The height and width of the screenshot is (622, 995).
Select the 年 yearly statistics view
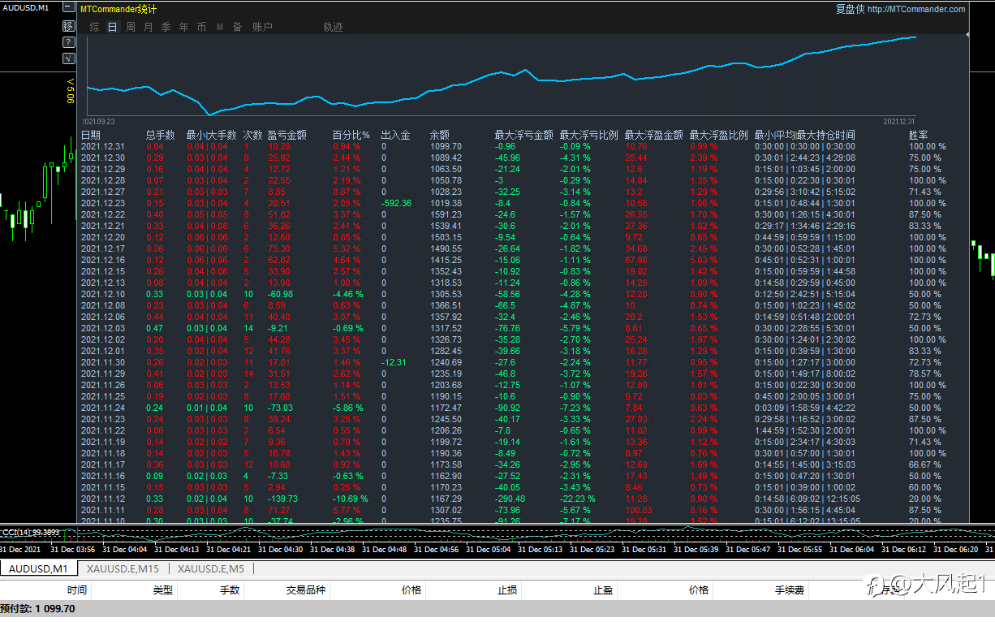click(183, 27)
